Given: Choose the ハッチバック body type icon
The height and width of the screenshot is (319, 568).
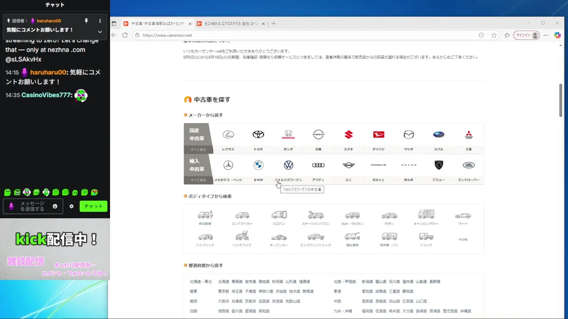Looking at the screenshot, I should point(242,236).
